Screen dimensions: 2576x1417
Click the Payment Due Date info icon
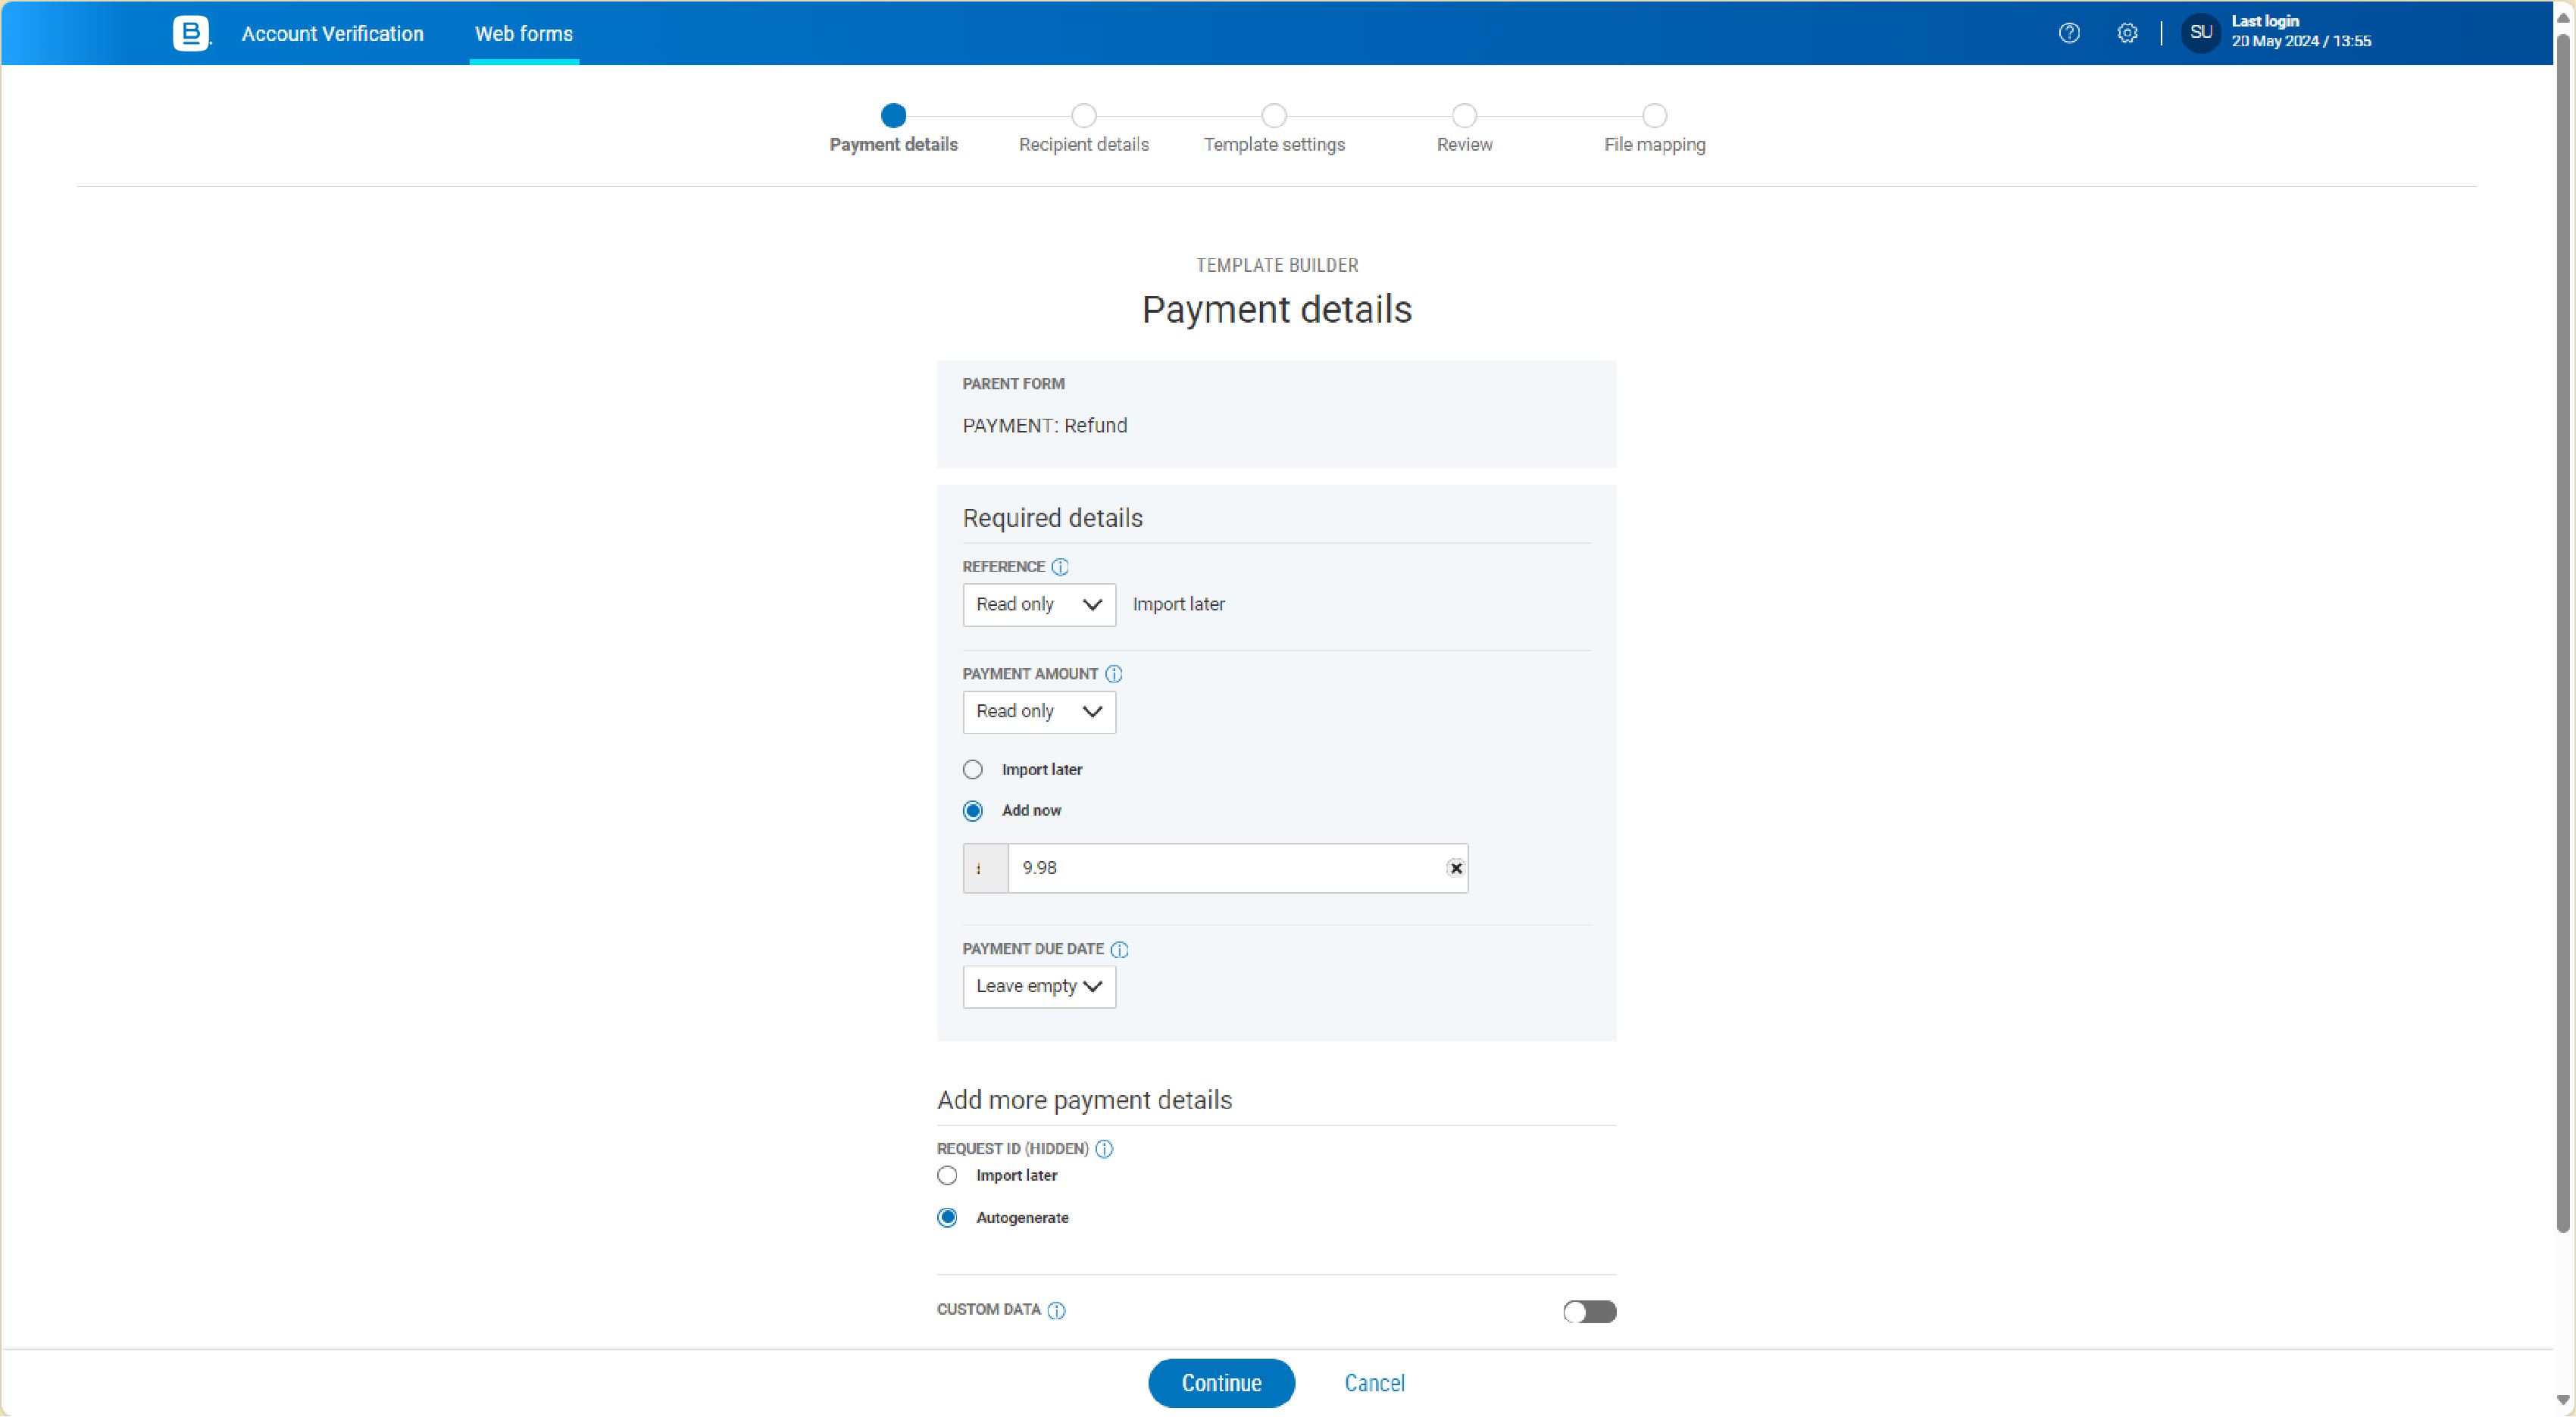point(1119,949)
